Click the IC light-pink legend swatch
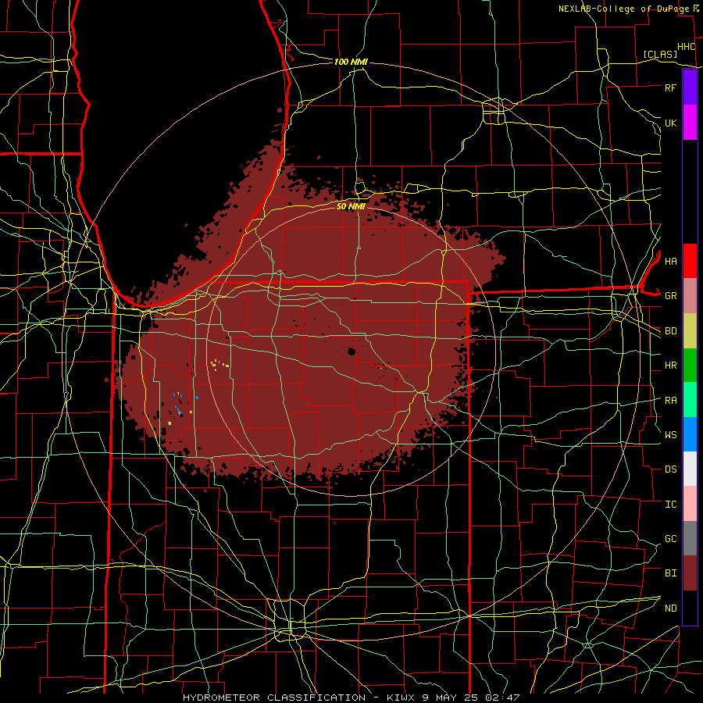This screenshot has width=703, height=703. tap(690, 504)
